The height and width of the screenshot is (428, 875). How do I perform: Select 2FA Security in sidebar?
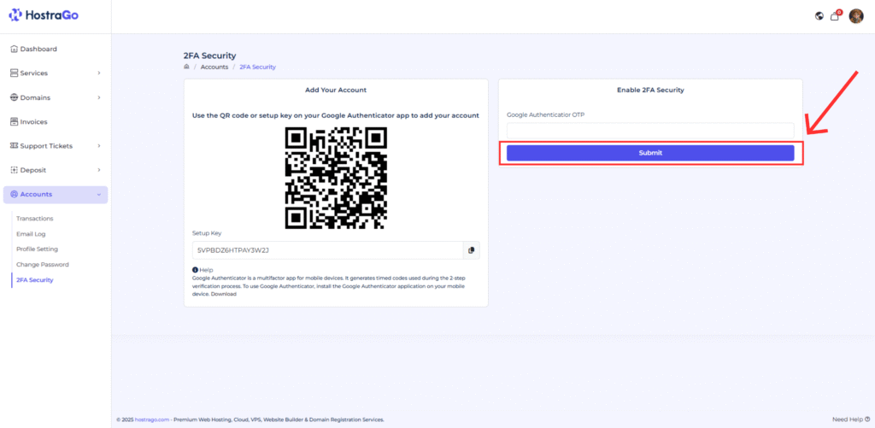[x=34, y=280]
